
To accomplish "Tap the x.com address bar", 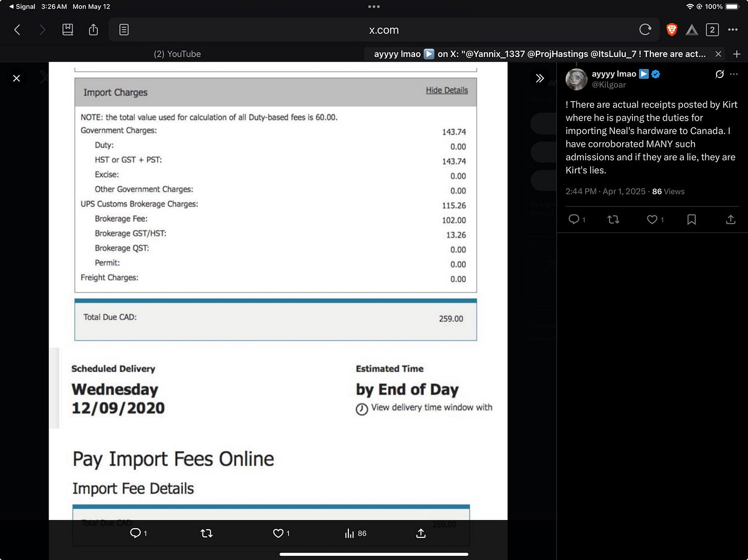I will point(384,30).
